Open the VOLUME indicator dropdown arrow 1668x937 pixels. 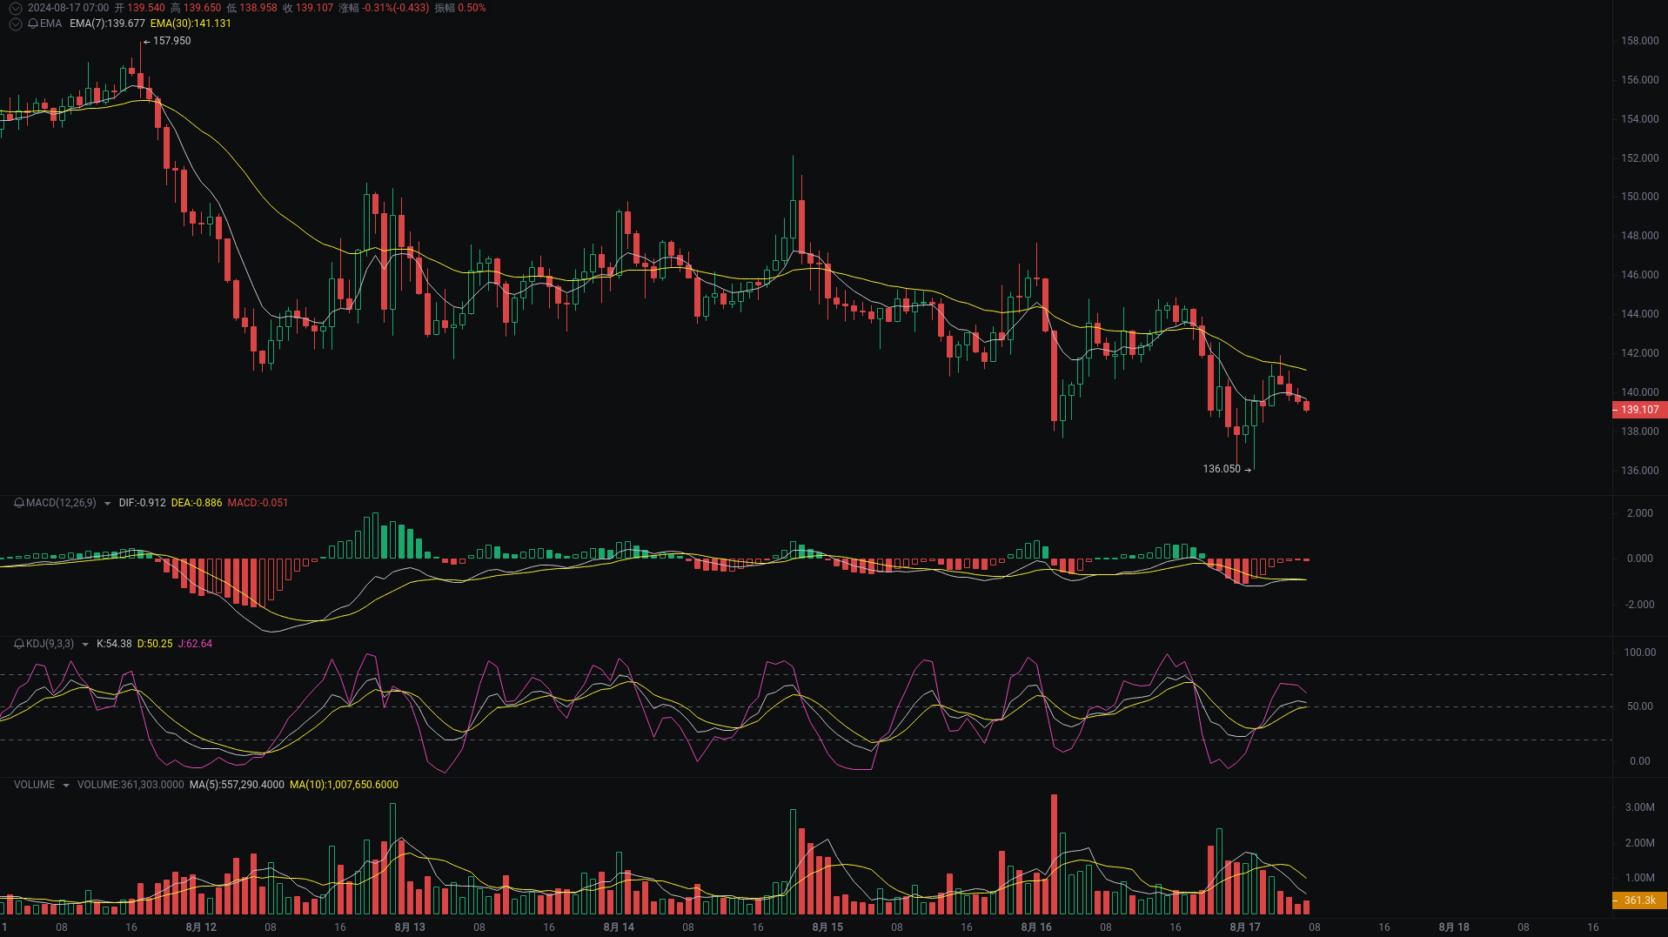[64, 784]
